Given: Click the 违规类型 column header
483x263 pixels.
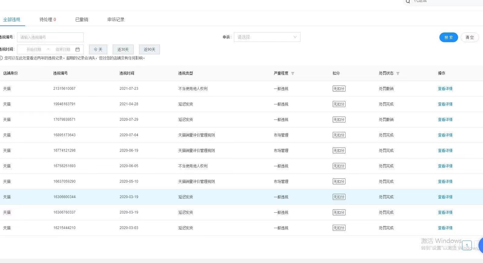Looking at the screenshot, I should point(185,73).
